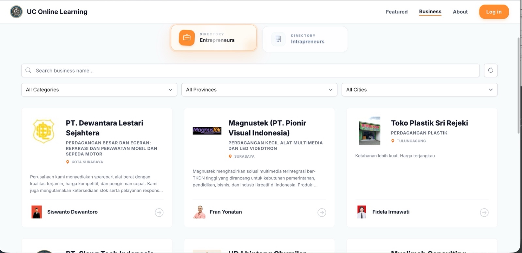Reset filters with the refresh icon button
This screenshot has height=253, width=522.
490,70
